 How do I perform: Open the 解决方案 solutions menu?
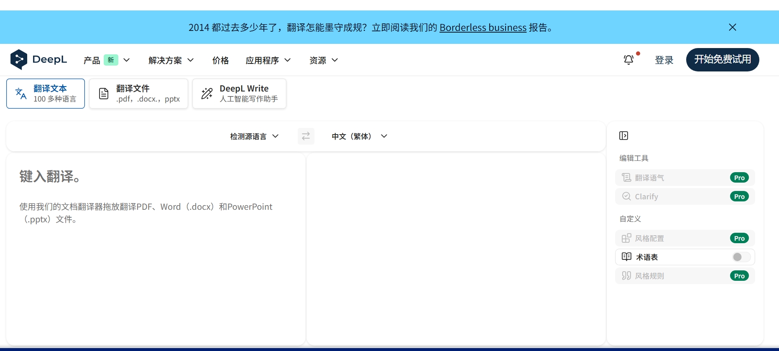point(171,60)
